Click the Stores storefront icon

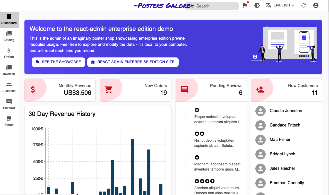click(9, 118)
